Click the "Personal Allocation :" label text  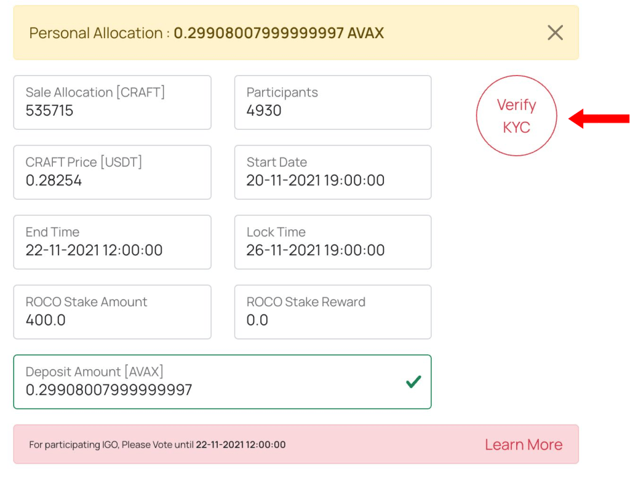click(x=99, y=33)
